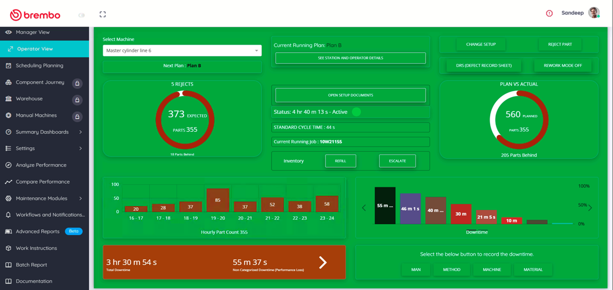Toggle the theme switch in the header
Image resolution: width=613 pixels, height=290 pixels.
[x=82, y=15]
